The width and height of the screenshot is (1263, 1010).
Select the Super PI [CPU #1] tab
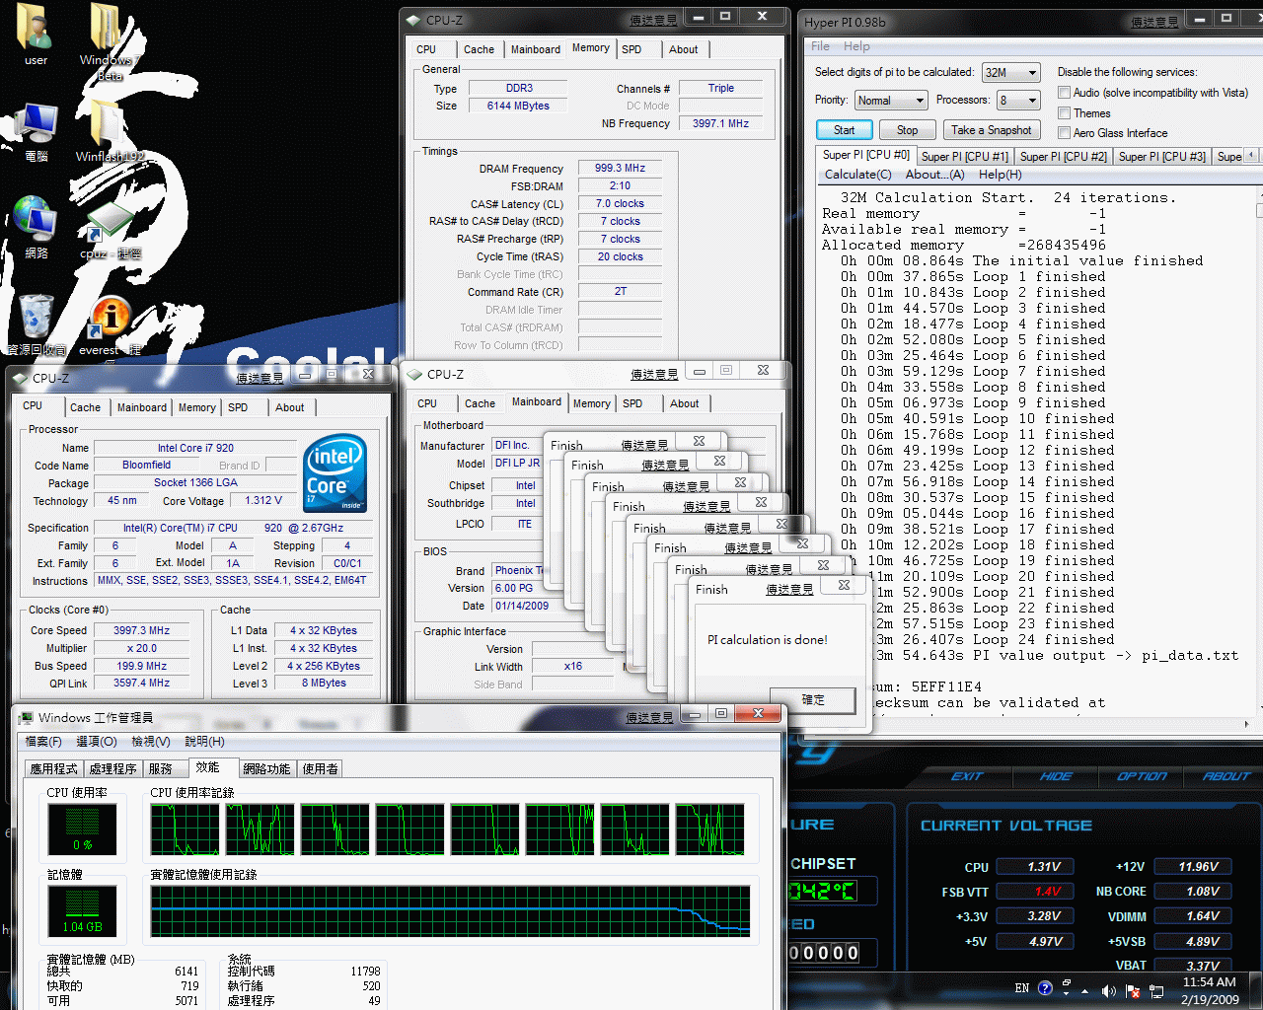point(965,156)
